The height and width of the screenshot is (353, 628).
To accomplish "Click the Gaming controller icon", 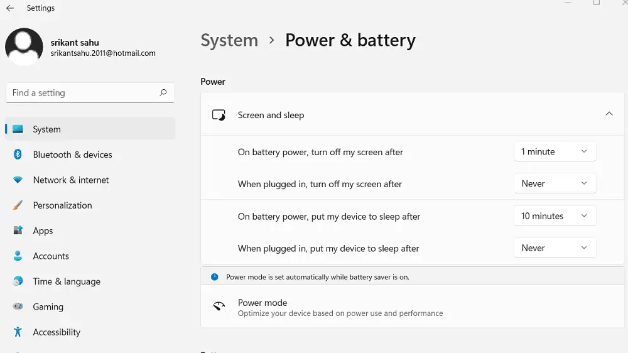I will [18, 307].
